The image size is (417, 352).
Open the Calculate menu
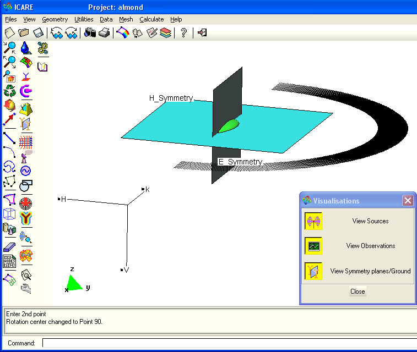point(151,19)
